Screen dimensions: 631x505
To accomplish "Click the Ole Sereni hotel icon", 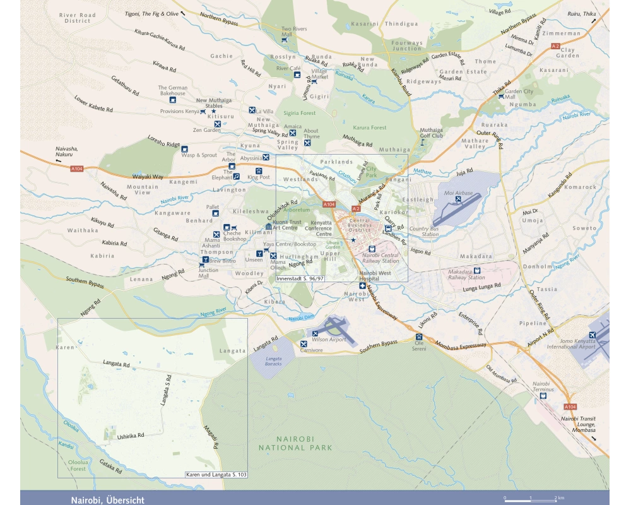I will [418, 336].
